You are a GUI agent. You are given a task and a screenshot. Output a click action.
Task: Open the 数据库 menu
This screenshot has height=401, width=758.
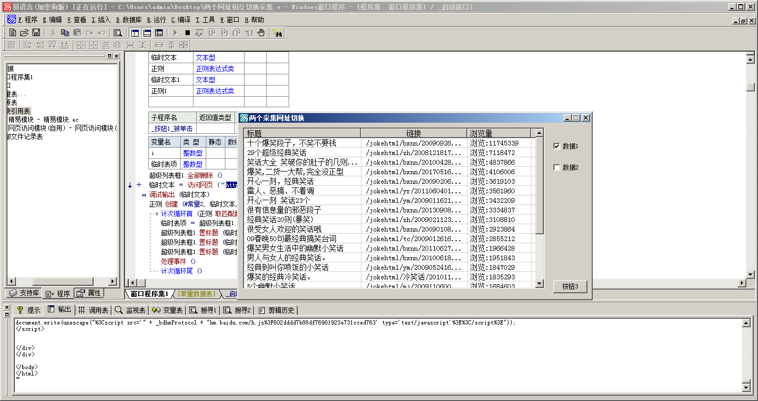(129, 20)
